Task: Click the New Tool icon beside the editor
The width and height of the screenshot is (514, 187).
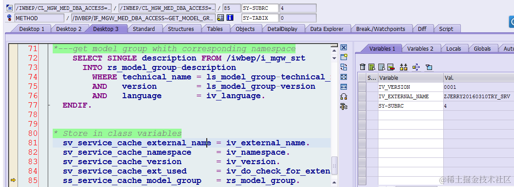Action: coord(344,57)
